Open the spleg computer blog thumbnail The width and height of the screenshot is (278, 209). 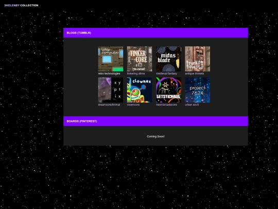point(111,59)
